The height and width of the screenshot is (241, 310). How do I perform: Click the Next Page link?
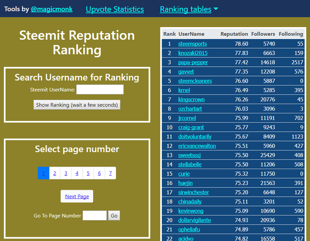(x=77, y=196)
